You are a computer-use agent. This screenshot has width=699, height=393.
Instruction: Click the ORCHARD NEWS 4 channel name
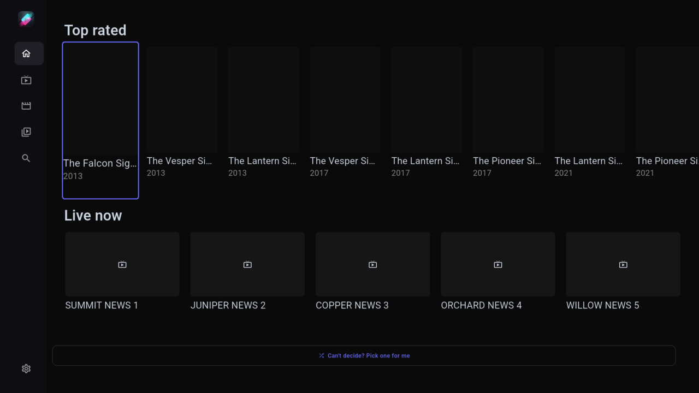[481, 305]
